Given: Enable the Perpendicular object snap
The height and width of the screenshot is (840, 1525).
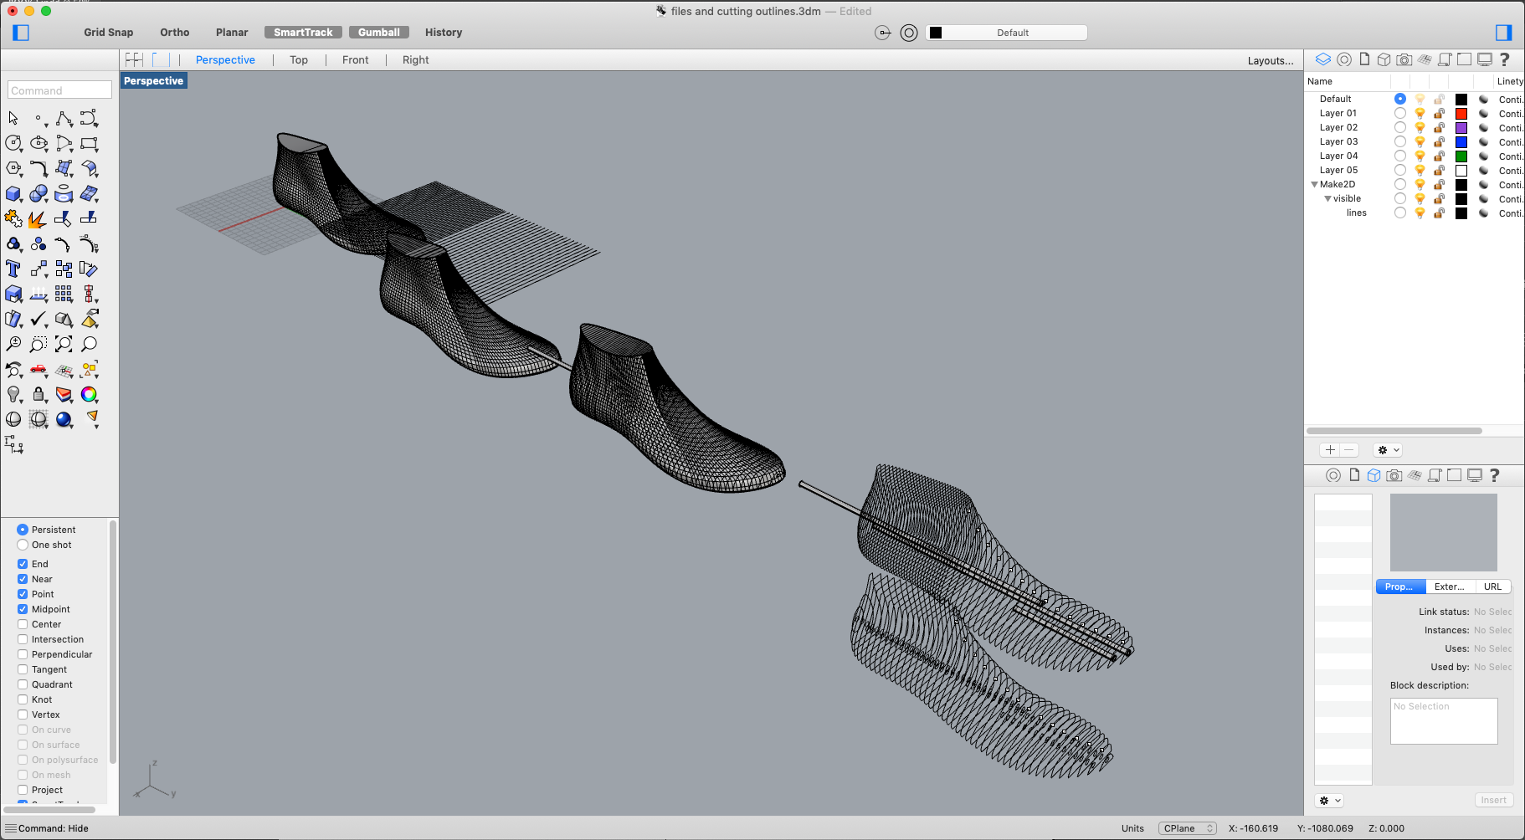Looking at the screenshot, I should pyautogui.click(x=23, y=654).
